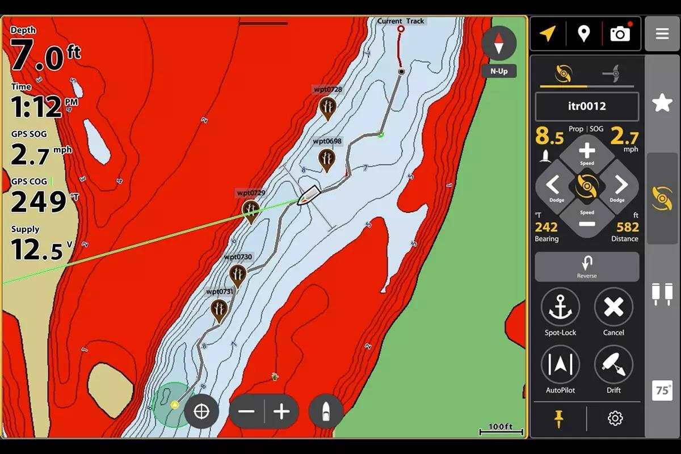The height and width of the screenshot is (454, 681).
Task: Decrease speed with the minus button
Action: coord(587,220)
